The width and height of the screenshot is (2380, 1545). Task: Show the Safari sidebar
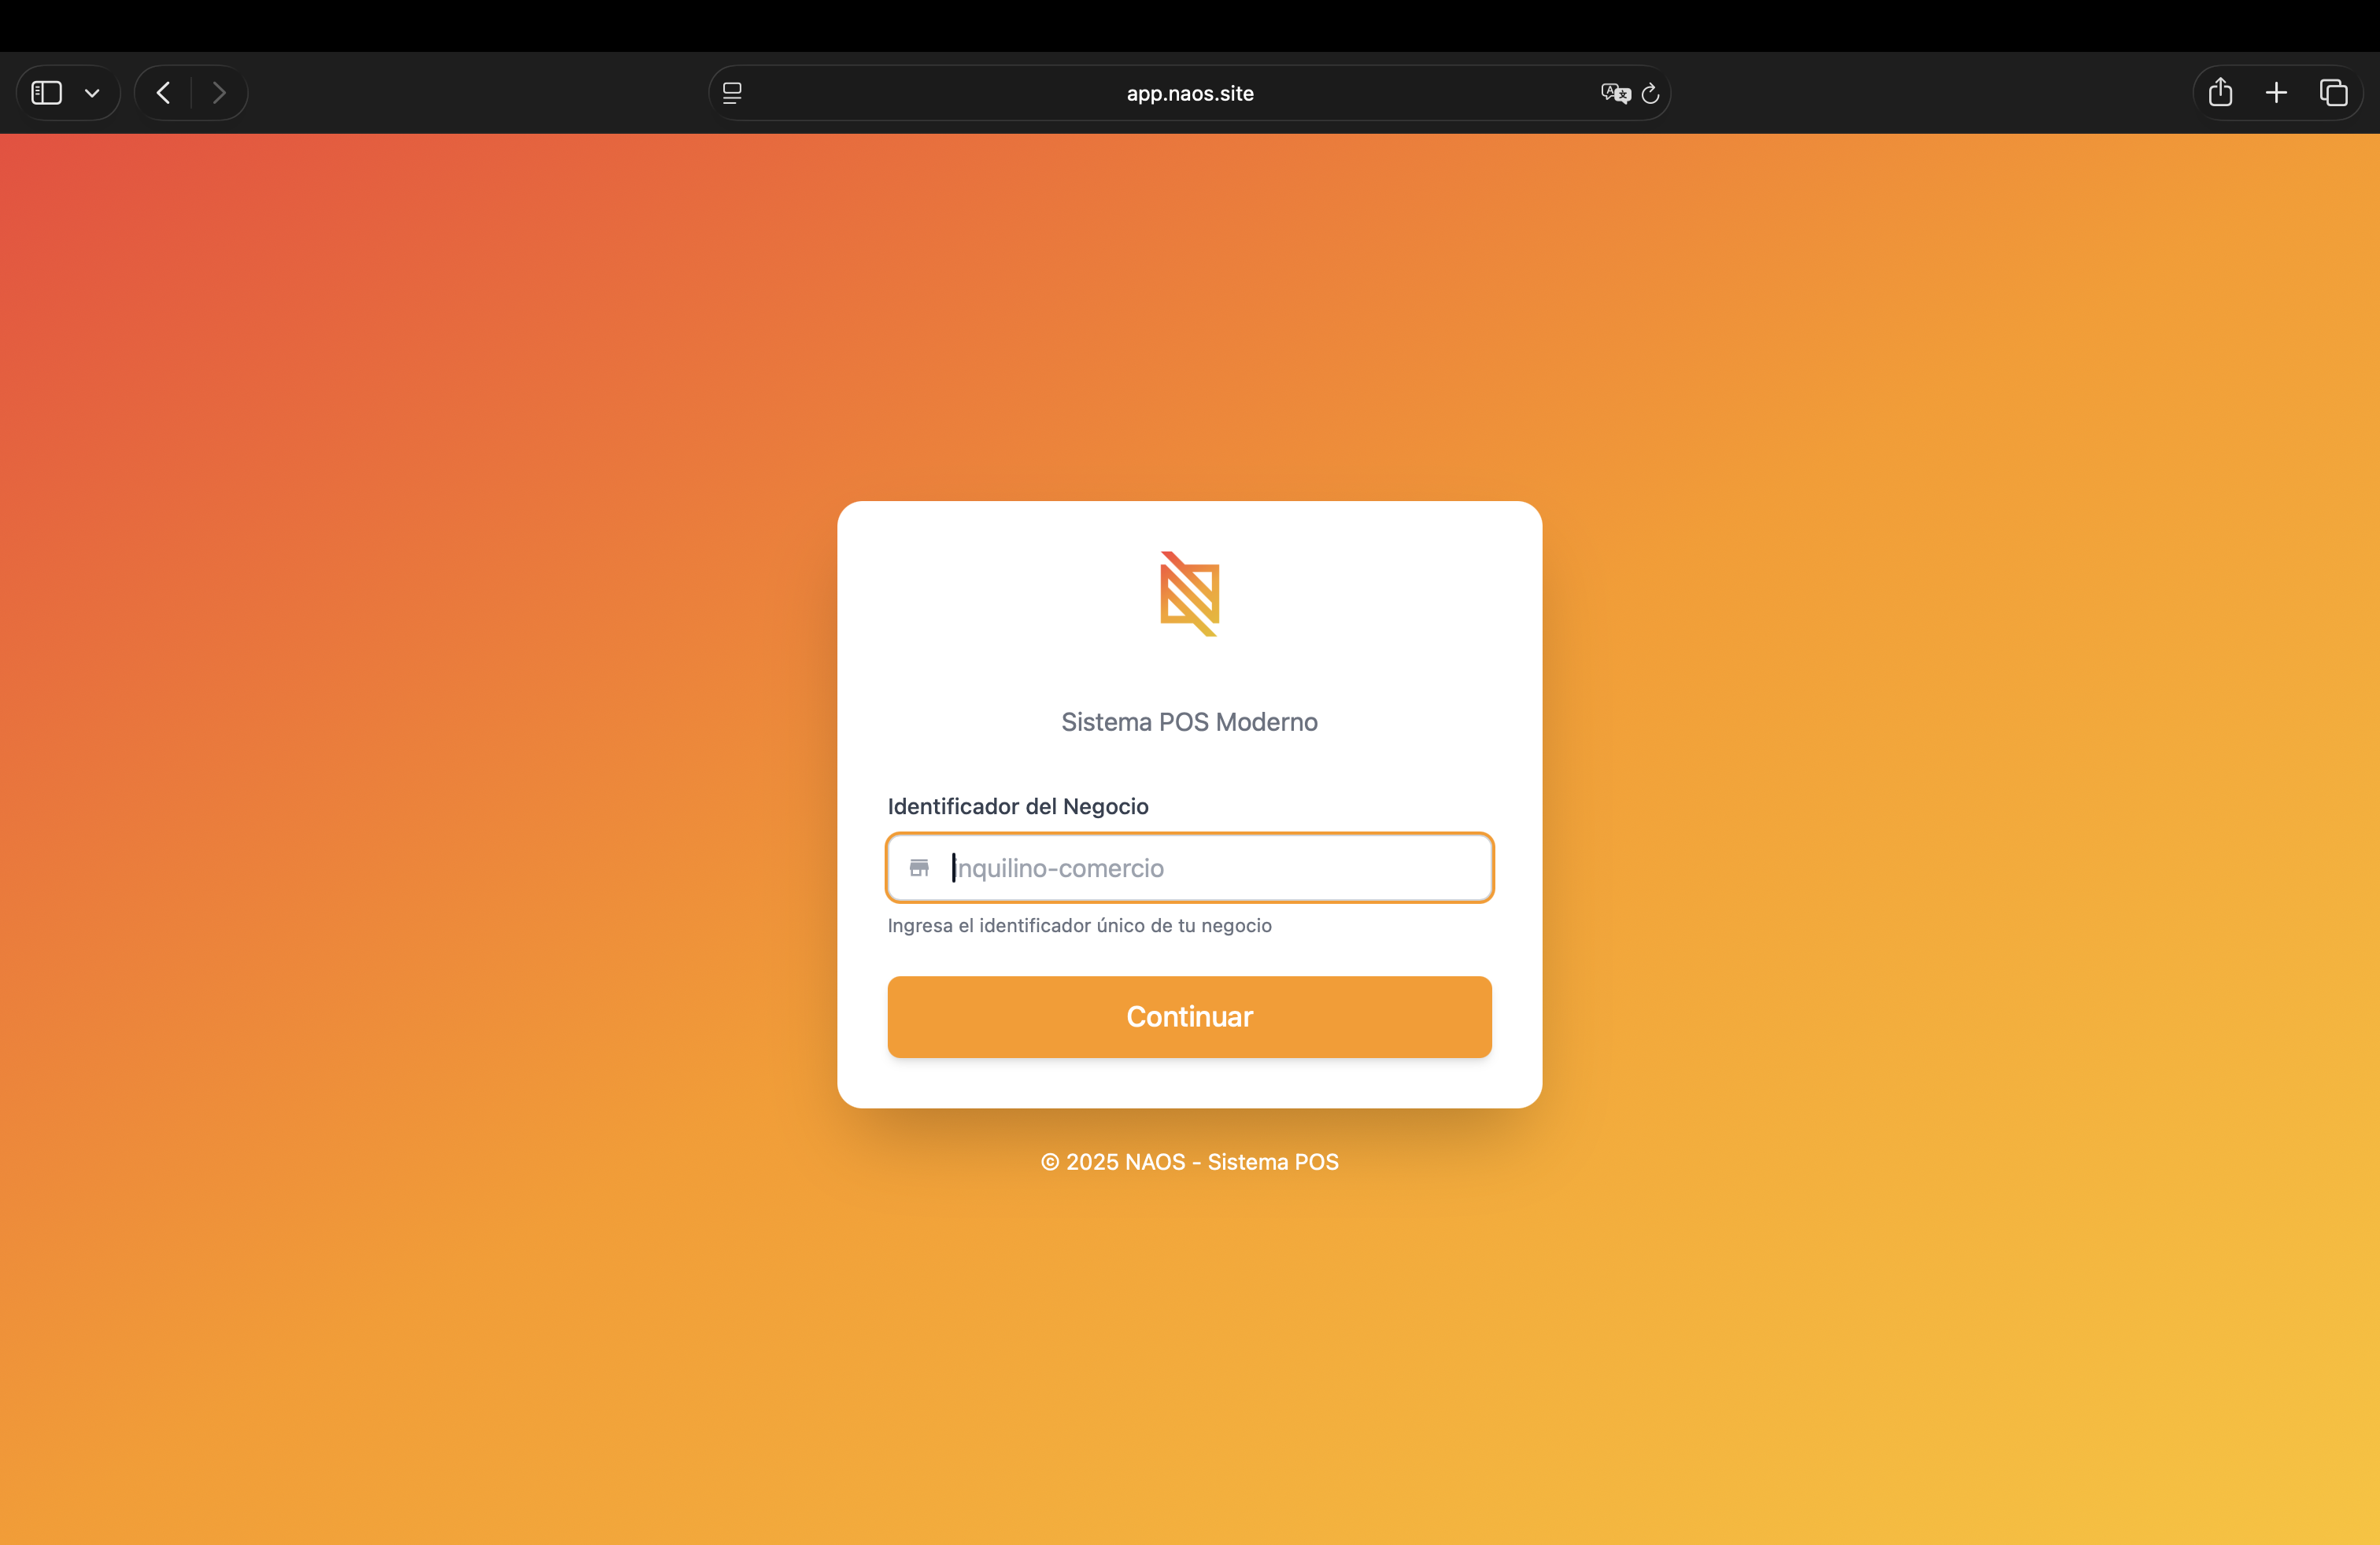point(47,93)
